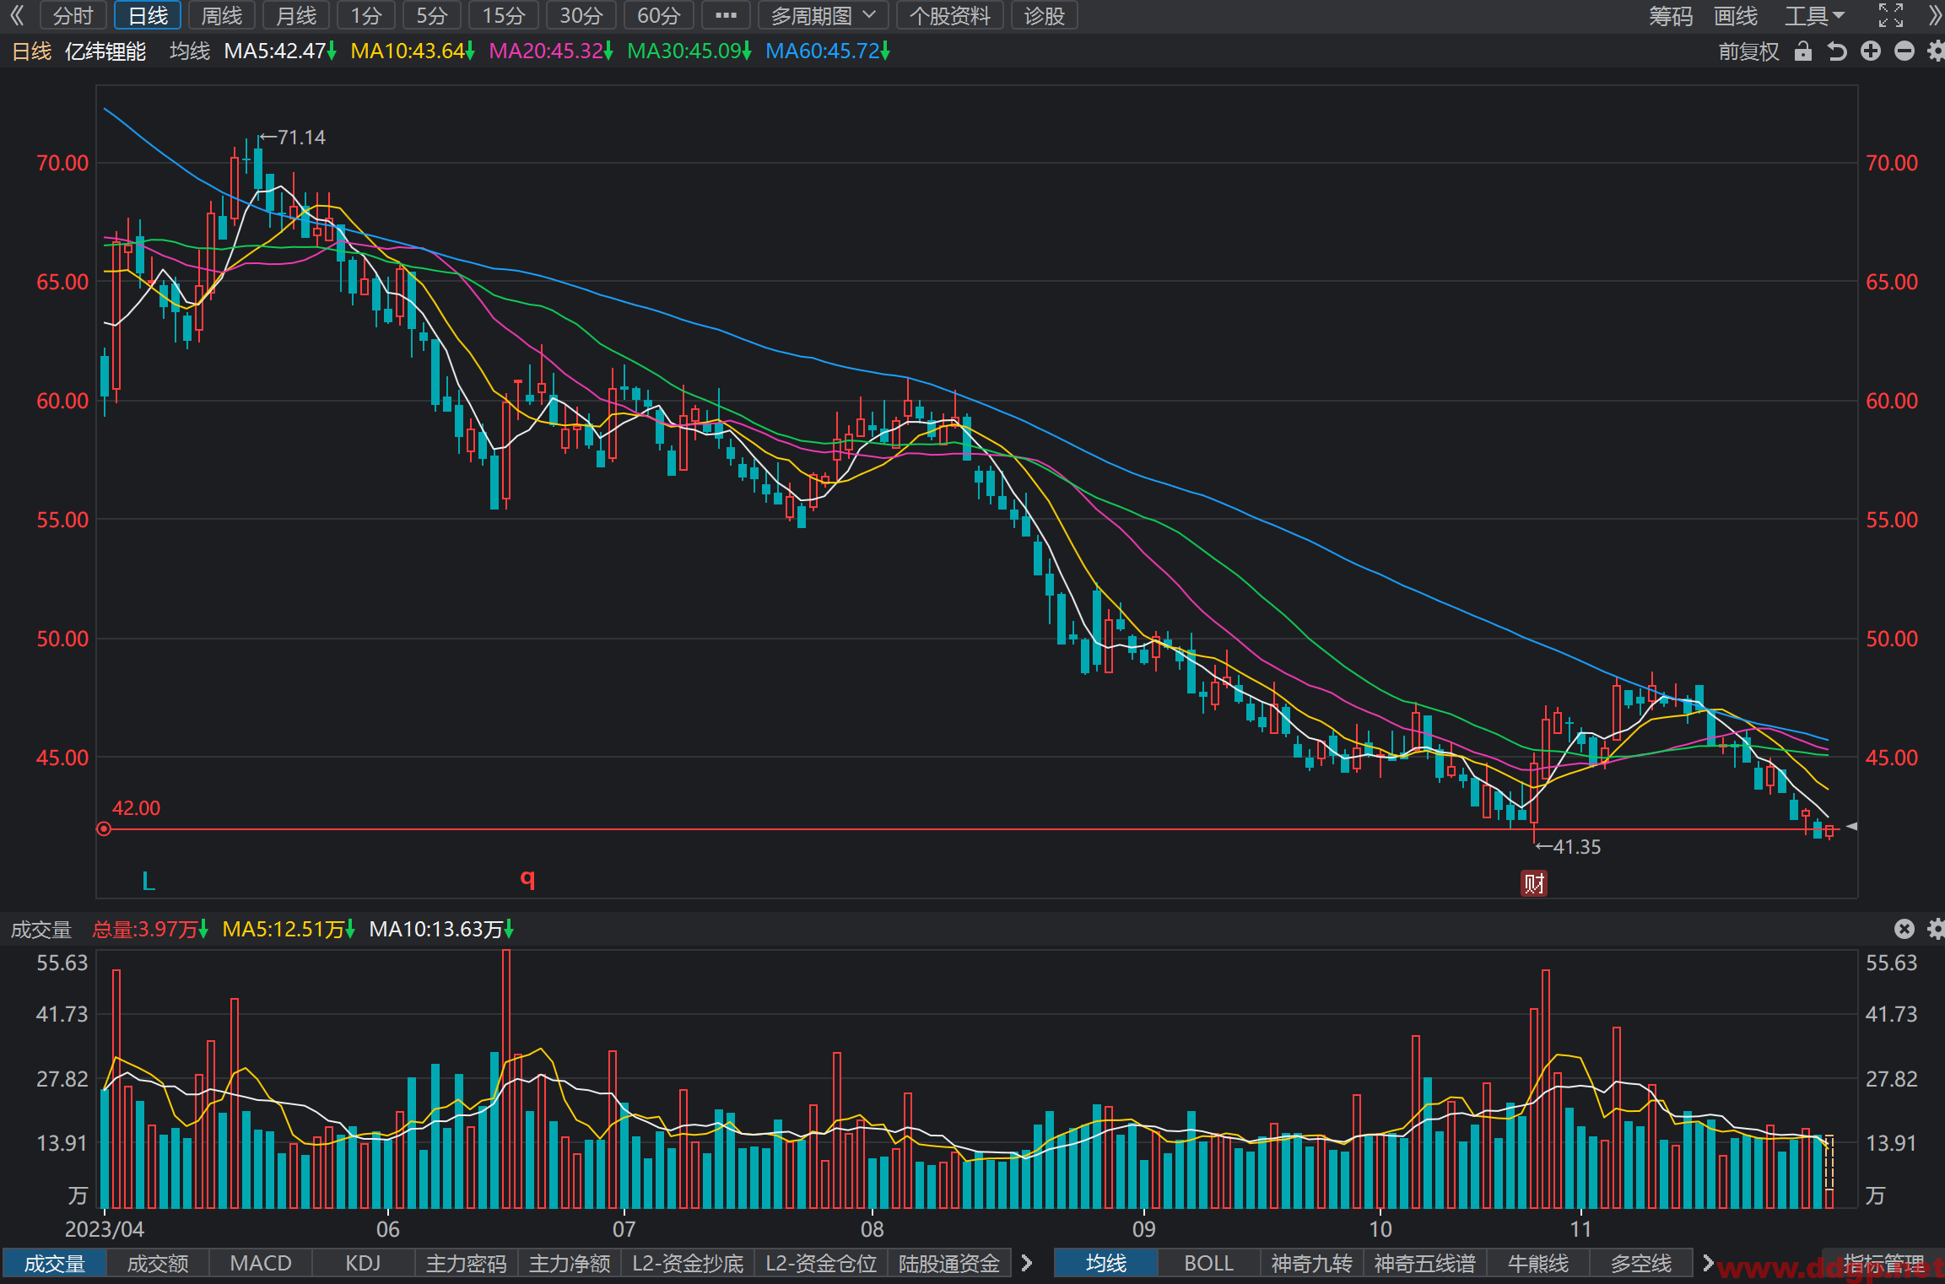Toggle the chart lock icon
Viewport: 1945px width, 1284px height.
1803,51
